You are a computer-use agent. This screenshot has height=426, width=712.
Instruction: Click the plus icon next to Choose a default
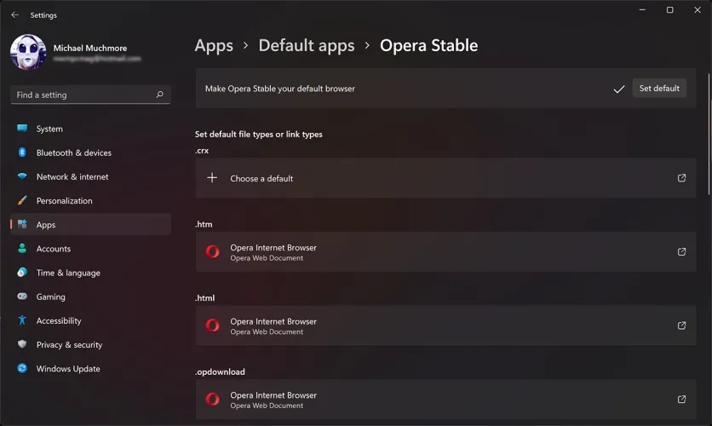(213, 178)
